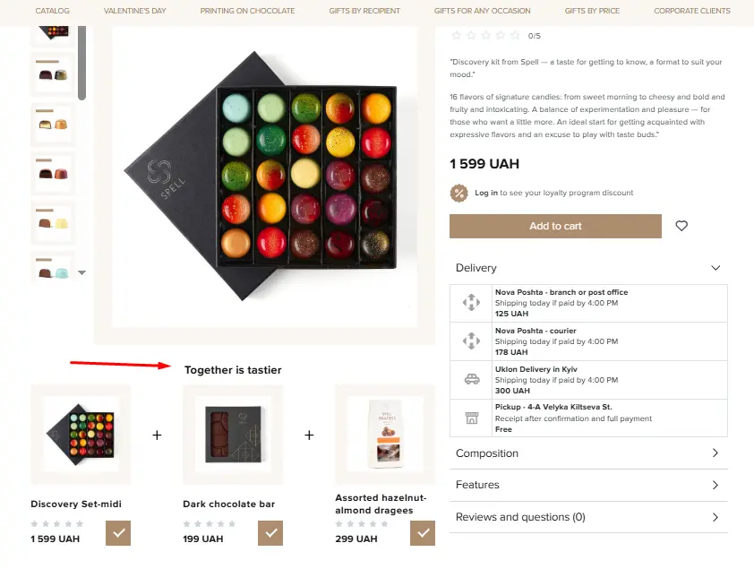This screenshot has width=754, height=569.
Task: Open the Valentine's Day menu
Action: tap(134, 11)
